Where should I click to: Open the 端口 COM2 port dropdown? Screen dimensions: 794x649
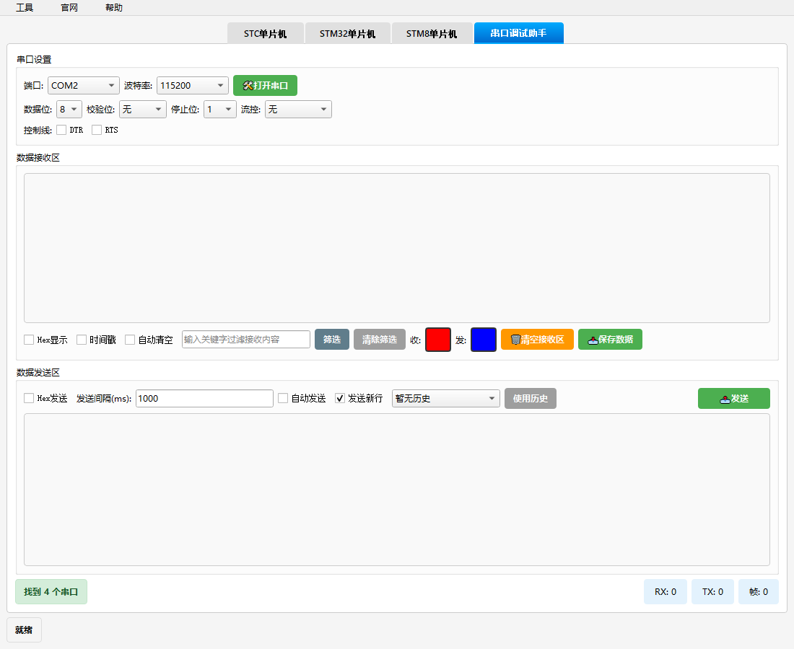click(84, 86)
